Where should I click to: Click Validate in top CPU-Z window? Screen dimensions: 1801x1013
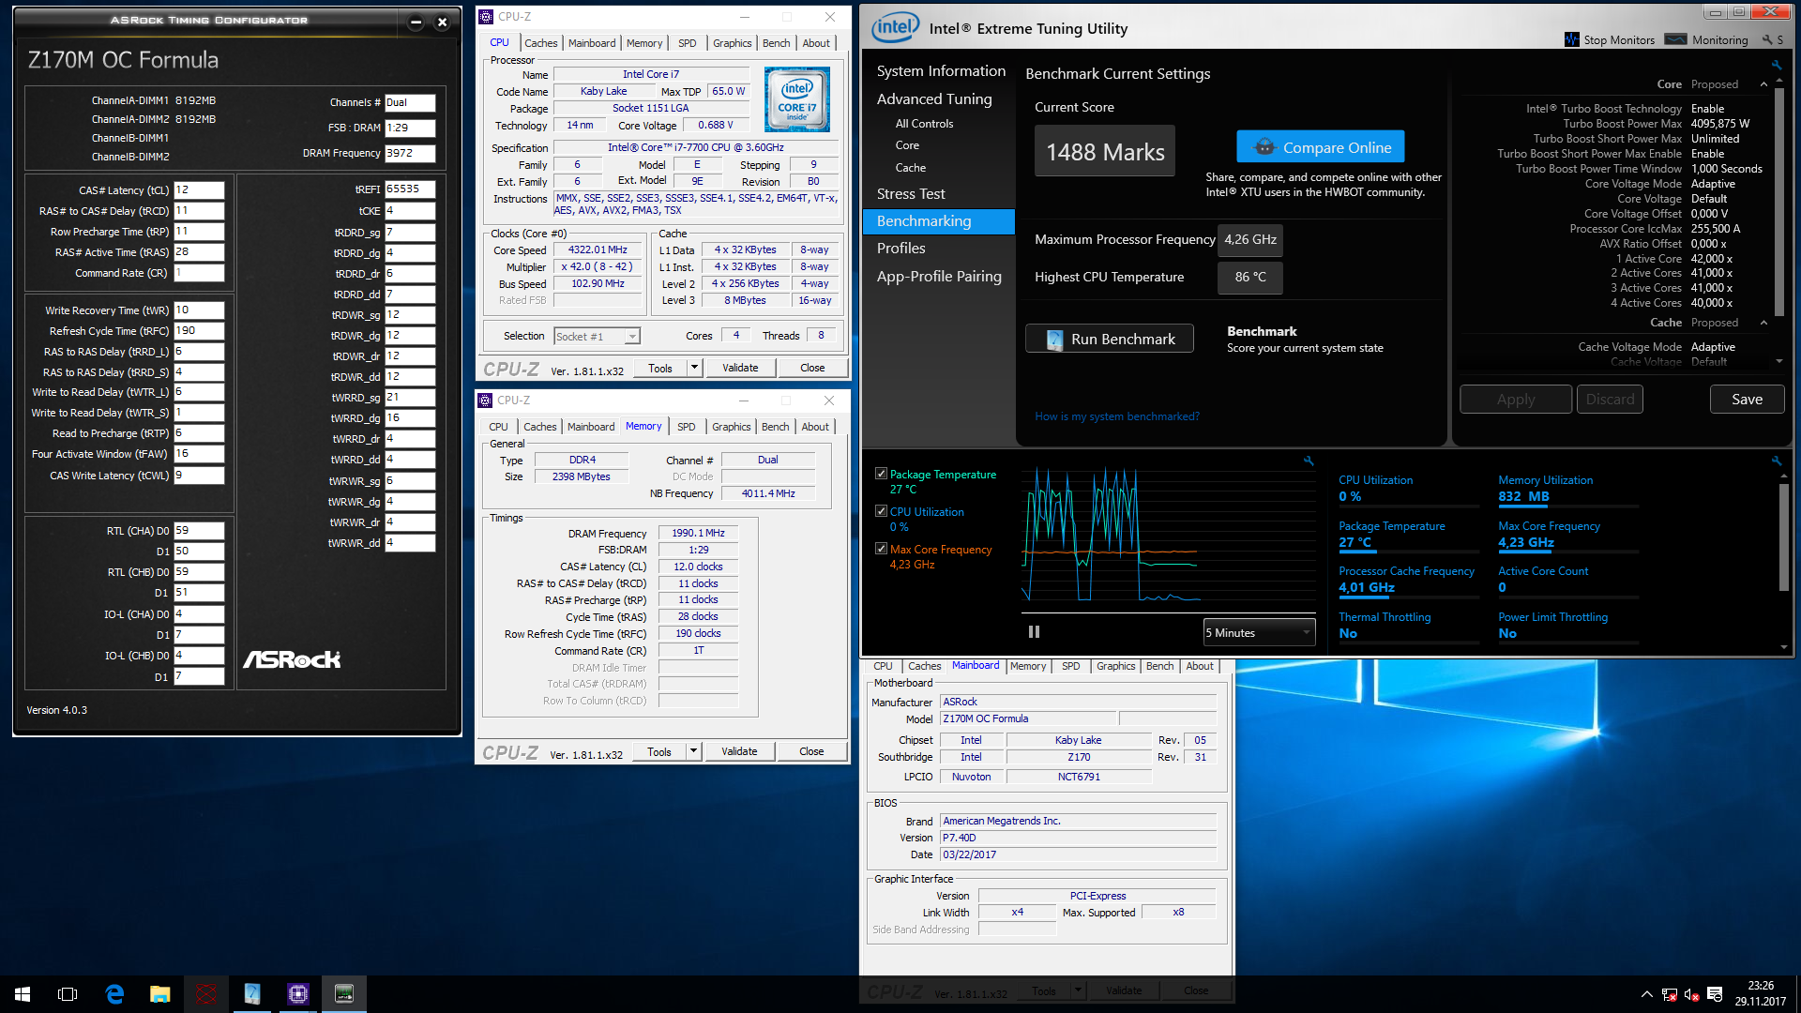[740, 368]
